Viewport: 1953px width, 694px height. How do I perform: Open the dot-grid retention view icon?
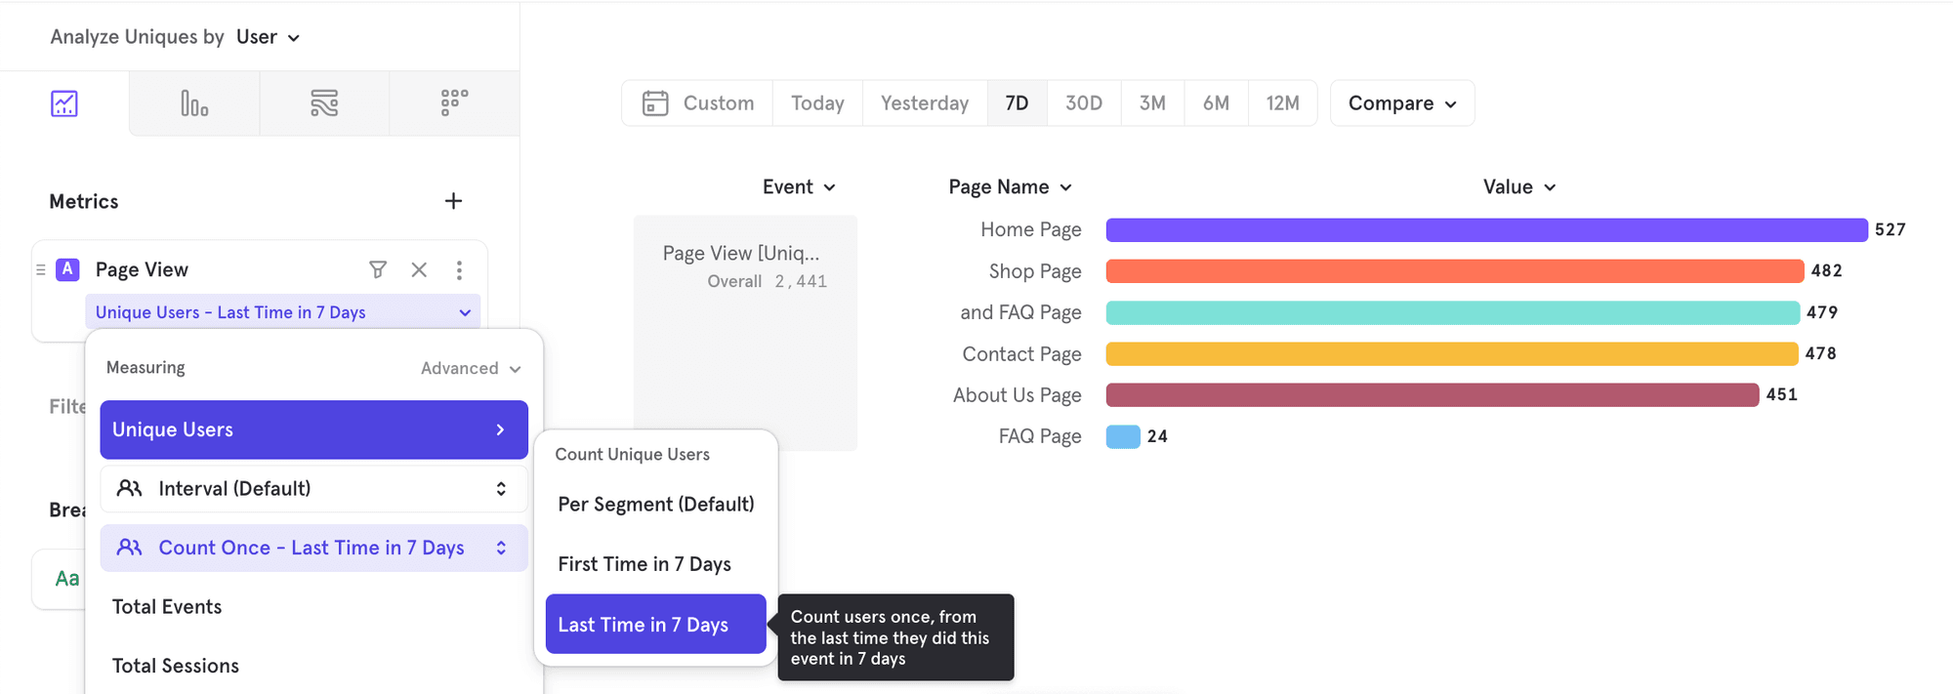click(x=454, y=103)
